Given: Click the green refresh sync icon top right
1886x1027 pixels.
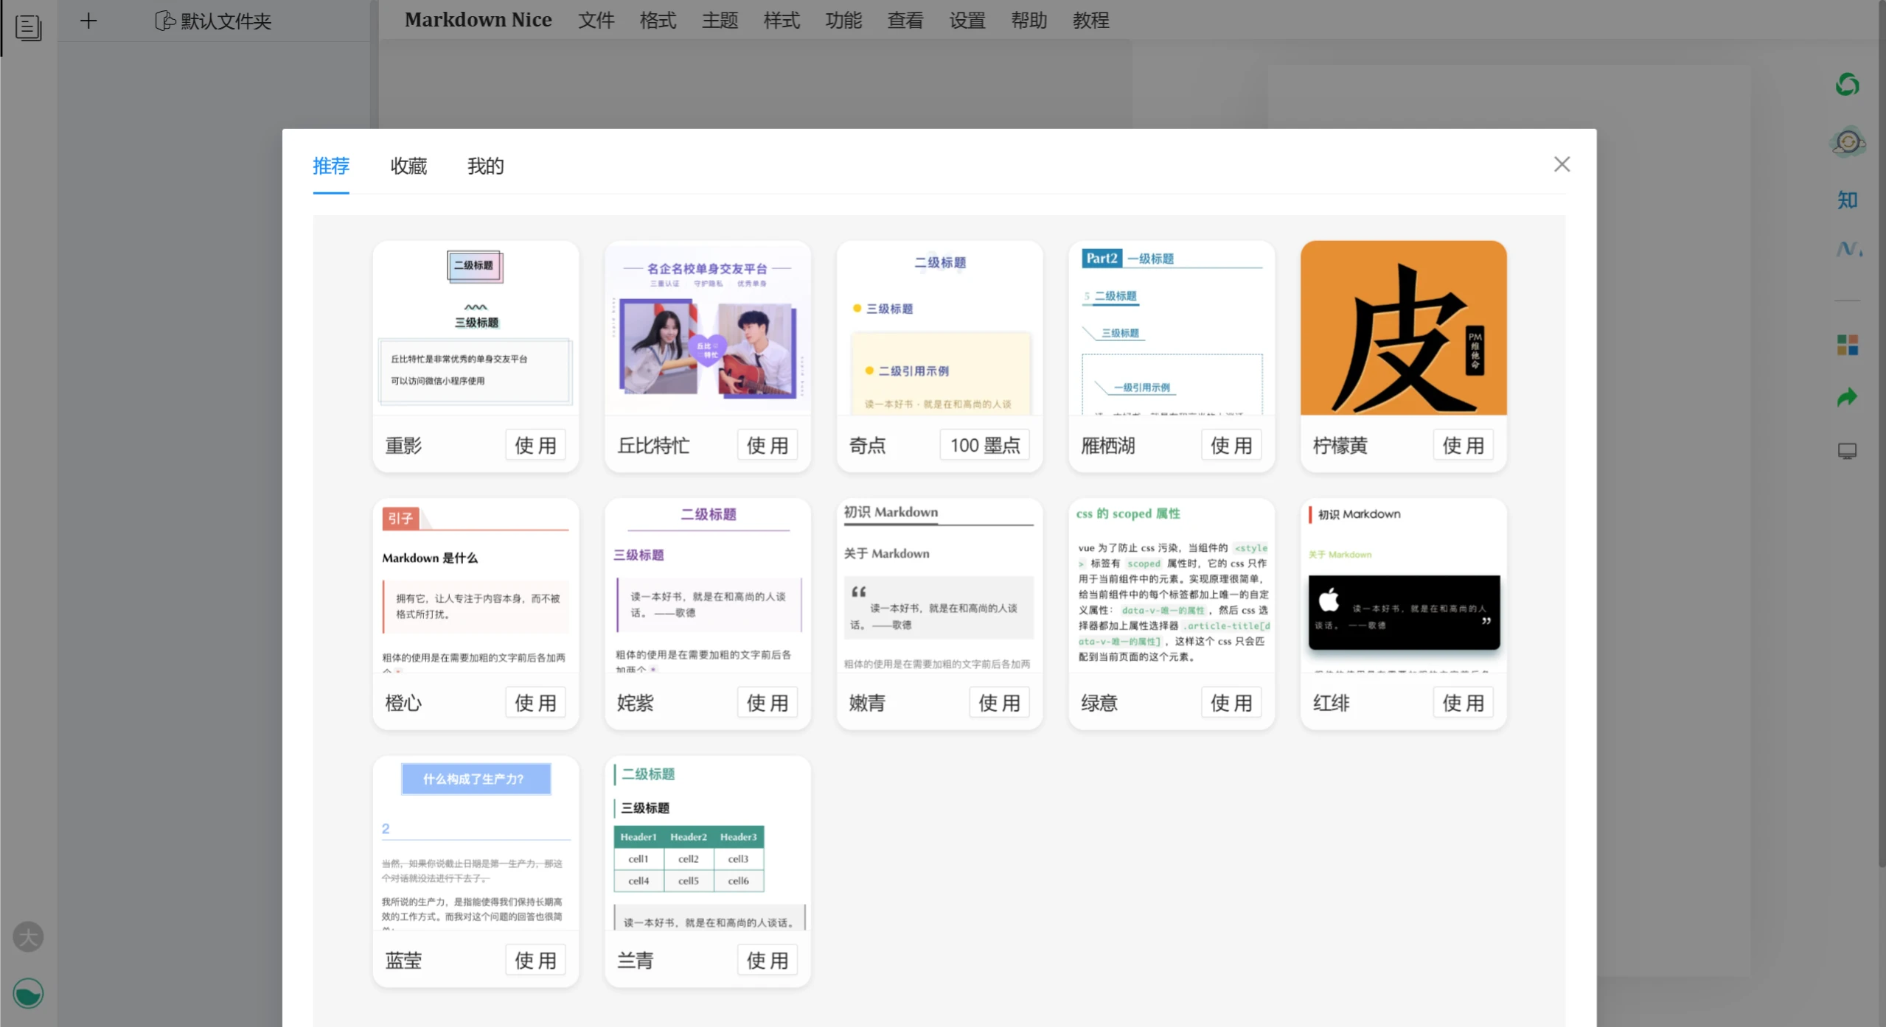Looking at the screenshot, I should pos(1846,84).
